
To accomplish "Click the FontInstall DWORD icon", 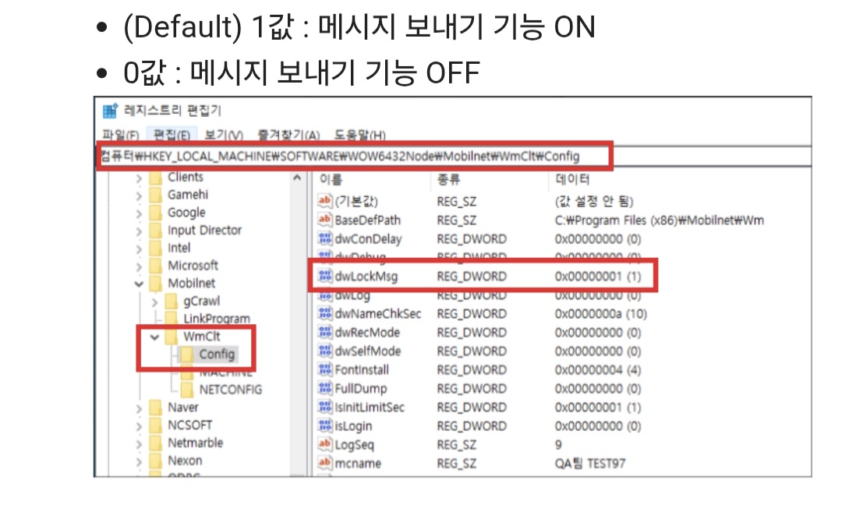I will tap(324, 370).
